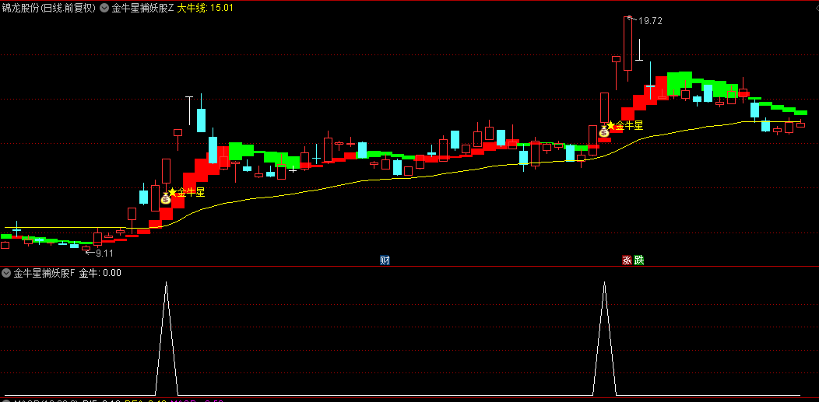Expand the 金牛星捕妖股F sub-panel arrow
Viewport: 819px width, 402px height.
tap(6, 273)
